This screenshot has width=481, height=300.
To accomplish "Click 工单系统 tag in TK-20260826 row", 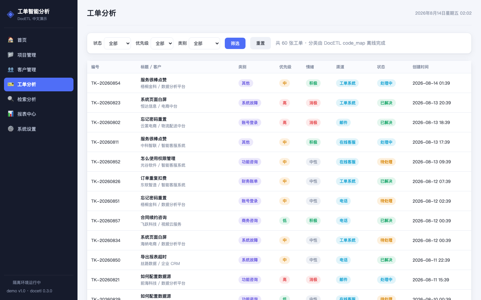I will tap(347, 181).
